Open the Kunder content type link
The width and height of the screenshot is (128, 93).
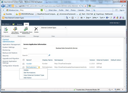29,64
